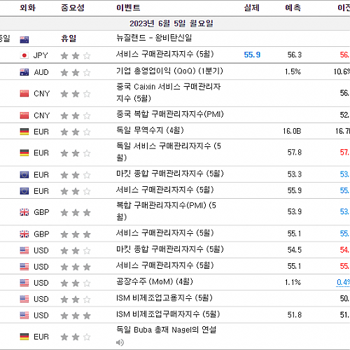Open the 독일 Buba 총재 Nagel의 연설 event
This screenshot has height=350, width=350.
pyautogui.click(x=166, y=330)
